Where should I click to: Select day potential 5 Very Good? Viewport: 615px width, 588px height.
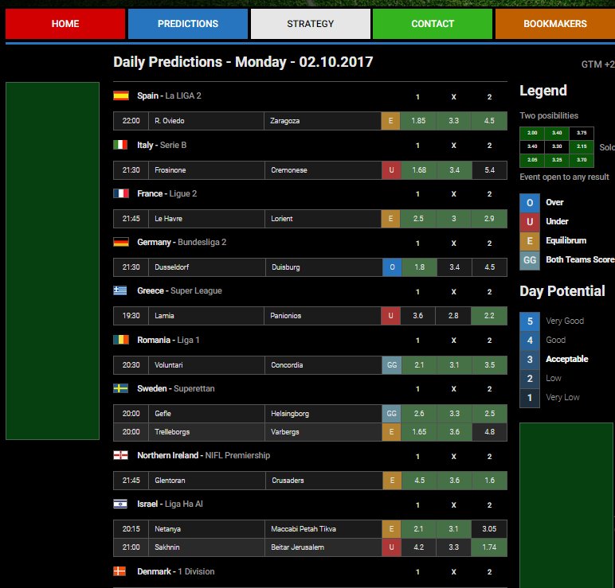click(x=530, y=321)
